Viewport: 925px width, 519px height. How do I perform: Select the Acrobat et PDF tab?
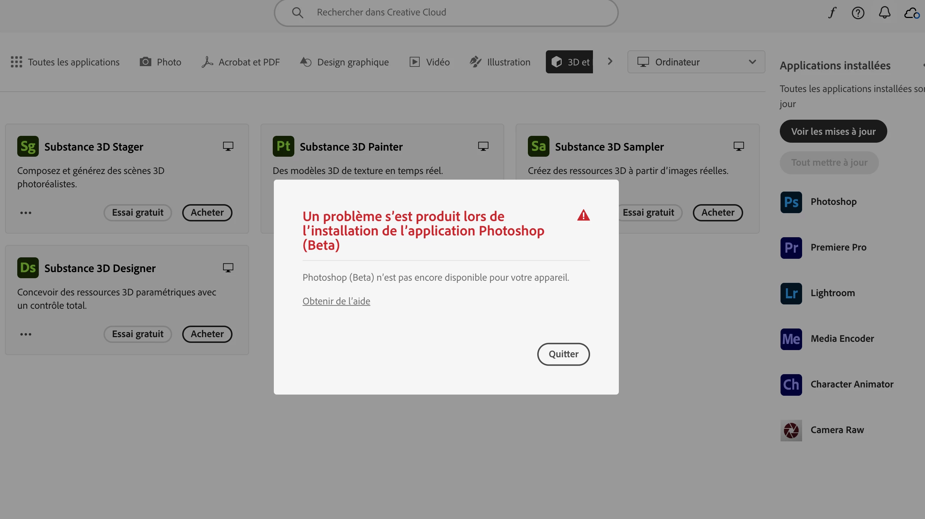tap(240, 62)
